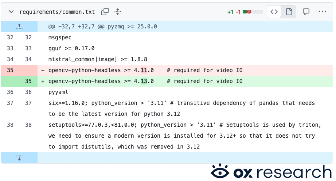Select the mistral_common[image] >= 1.8.8 line

[x=185, y=59]
